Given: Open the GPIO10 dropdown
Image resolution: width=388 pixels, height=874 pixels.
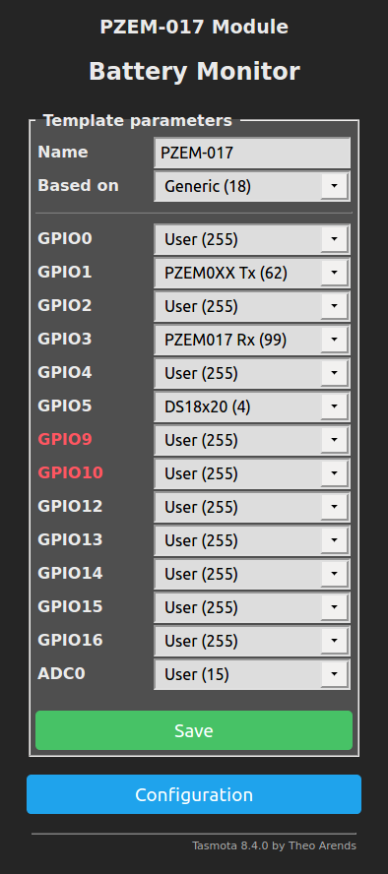Looking at the screenshot, I should (x=252, y=473).
